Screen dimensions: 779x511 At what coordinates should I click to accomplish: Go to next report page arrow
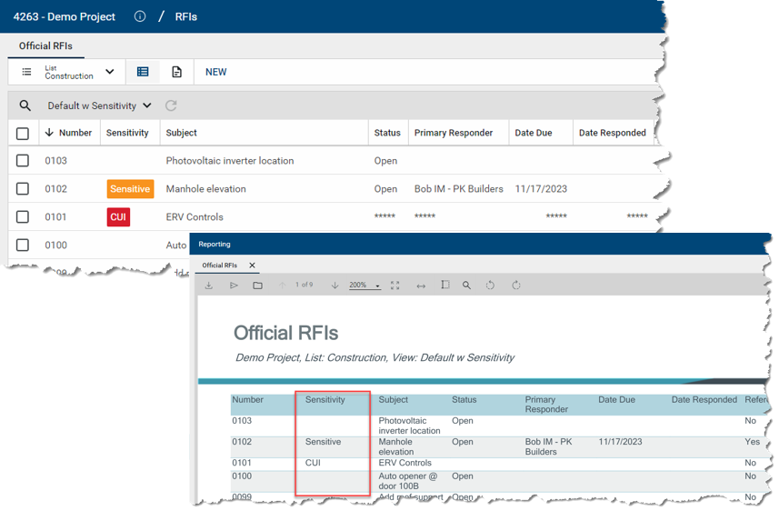(335, 286)
